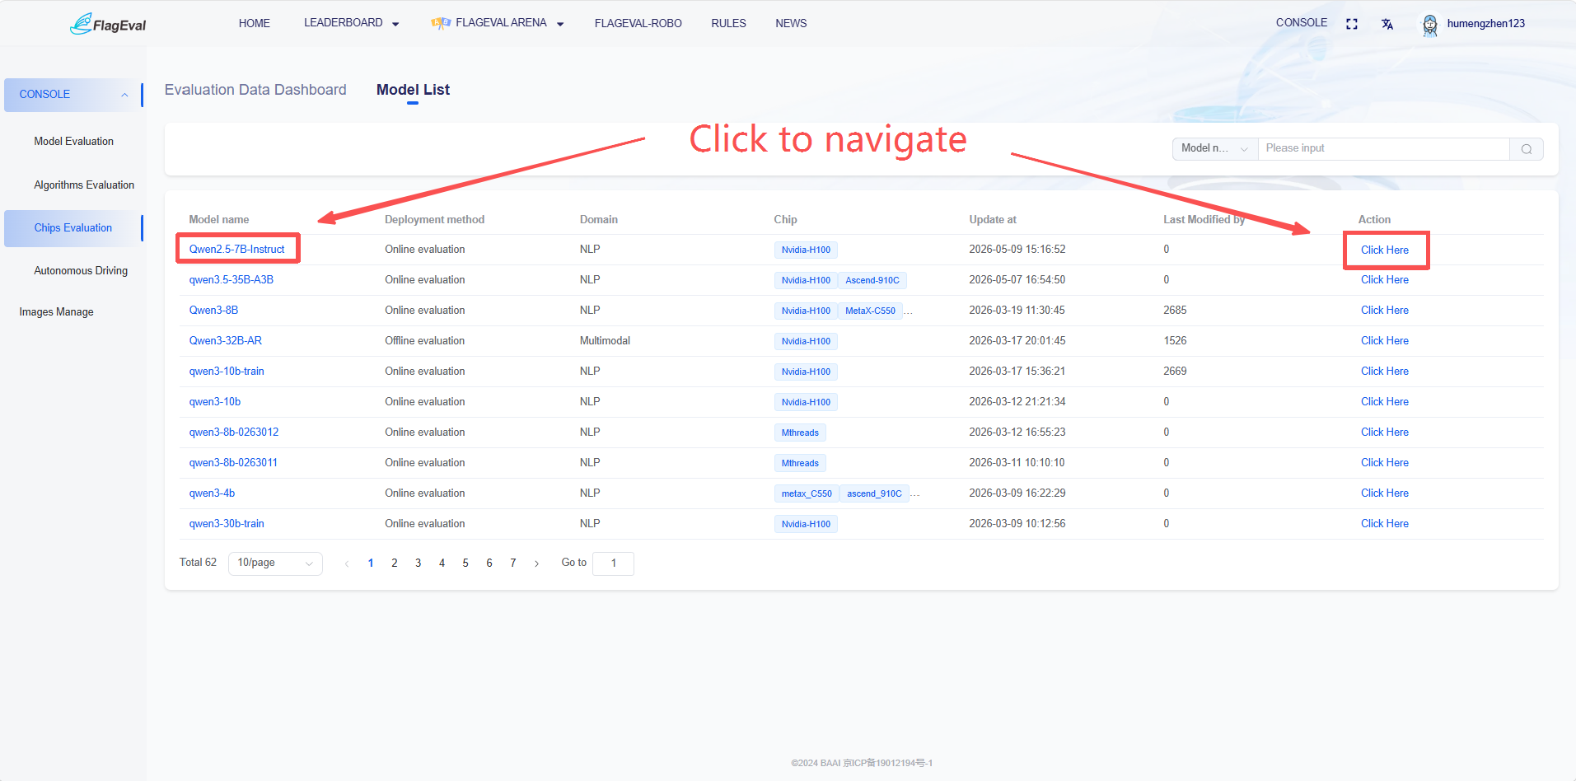This screenshot has height=781, width=1576.
Task: Click Here link for Qwen3-32B-AR row
Action: point(1384,341)
